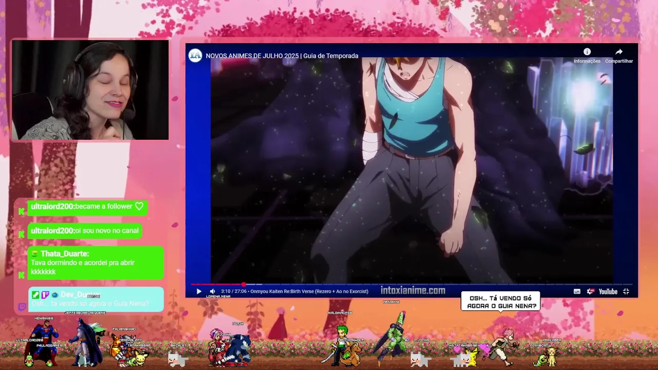Viewport: 658px width, 370px height.
Task: Click the play button in the video player
Action: 199,291
